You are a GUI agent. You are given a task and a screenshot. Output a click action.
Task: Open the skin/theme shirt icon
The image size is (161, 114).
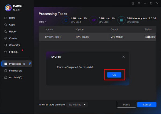133,3
